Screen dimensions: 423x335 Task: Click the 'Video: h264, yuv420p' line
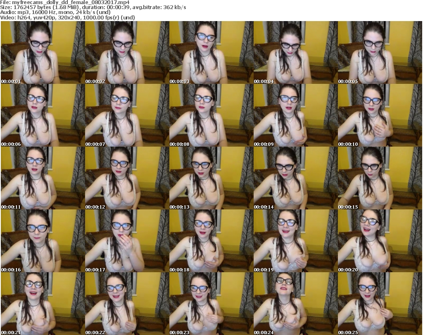67,17
